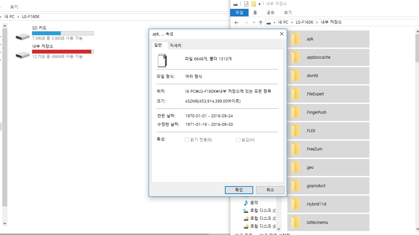The image size is (419, 235).
Task: Select the 음악 music note icon
Action: [246, 203]
